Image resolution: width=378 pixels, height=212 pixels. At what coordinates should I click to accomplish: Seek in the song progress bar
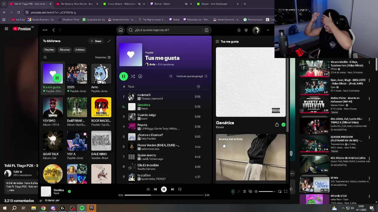click(164, 195)
